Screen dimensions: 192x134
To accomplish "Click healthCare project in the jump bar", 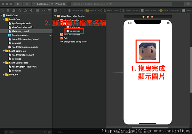I will (x=76, y=11).
